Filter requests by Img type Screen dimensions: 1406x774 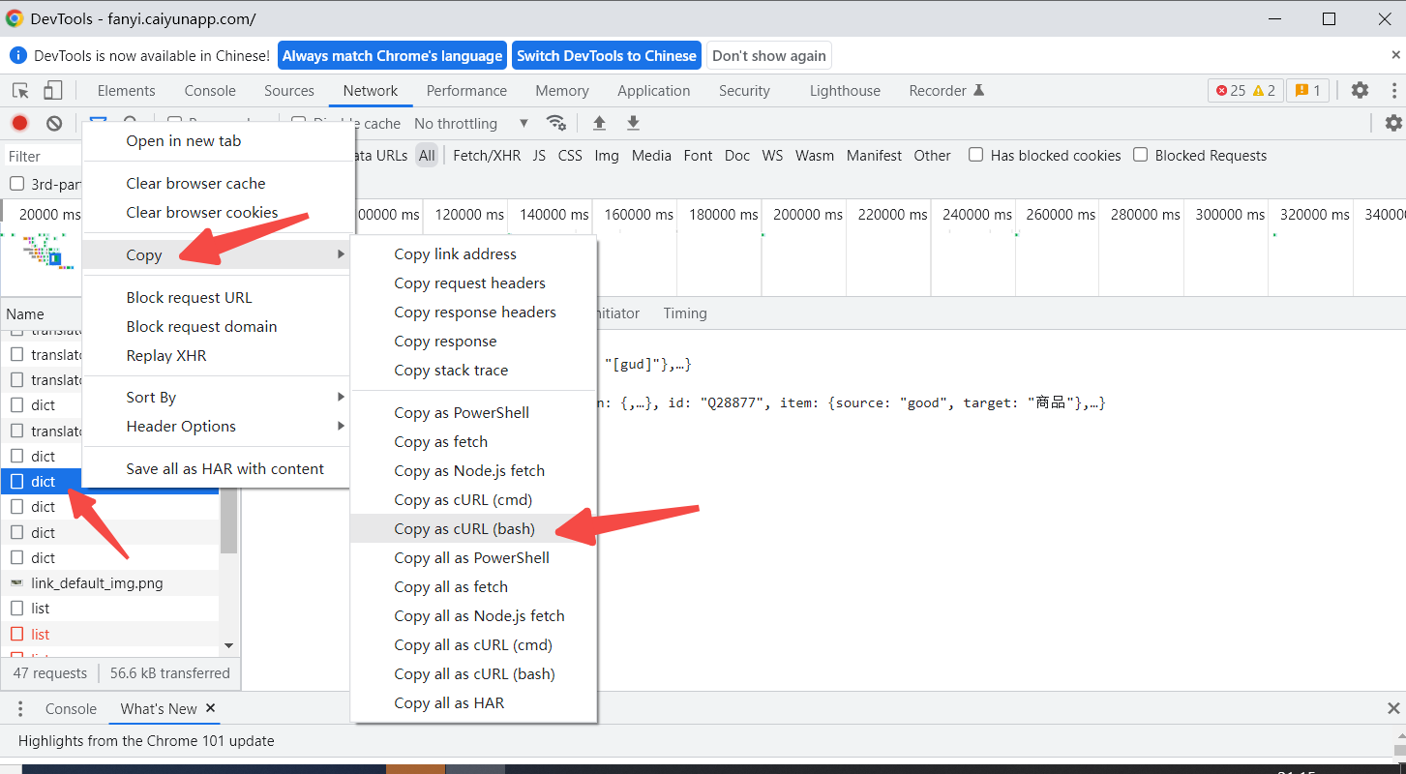click(x=607, y=156)
